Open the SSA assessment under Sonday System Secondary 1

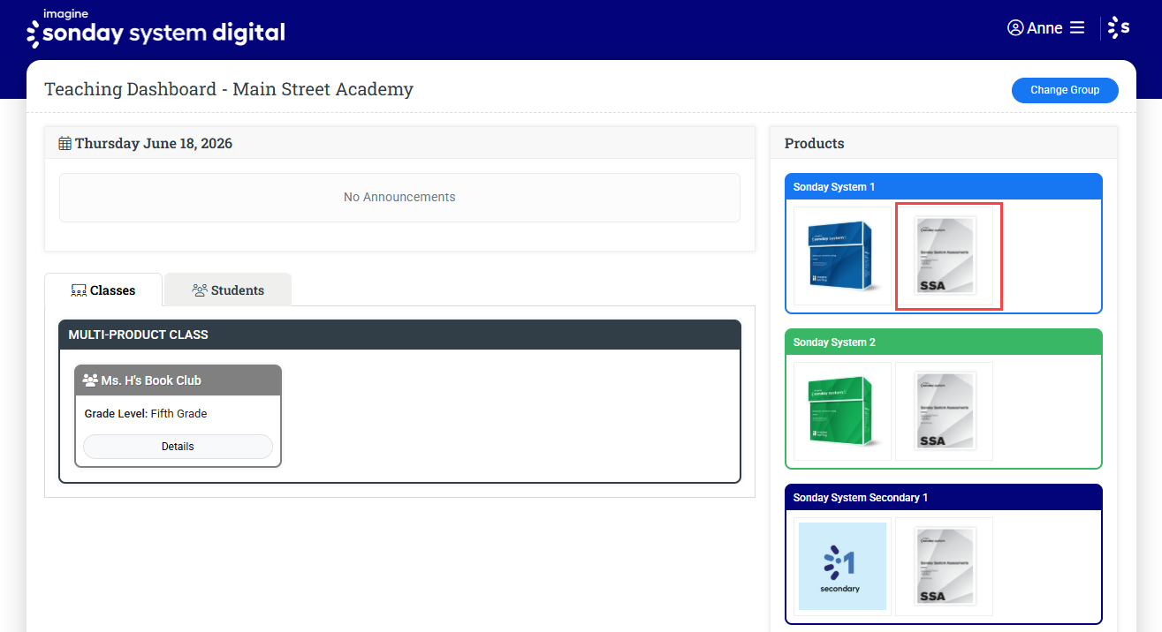[944, 567]
